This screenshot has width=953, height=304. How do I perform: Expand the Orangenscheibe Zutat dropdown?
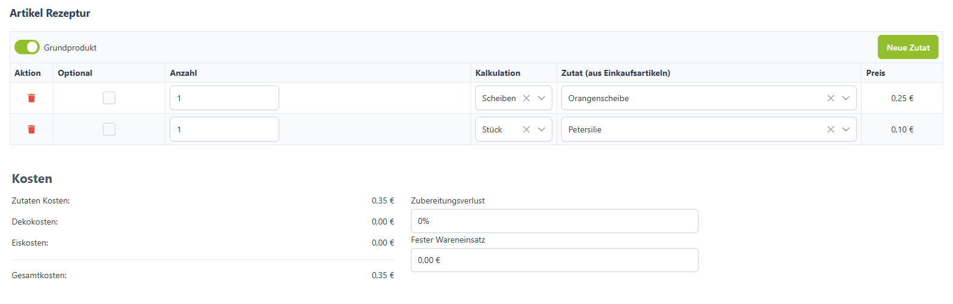(x=846, y=98)
